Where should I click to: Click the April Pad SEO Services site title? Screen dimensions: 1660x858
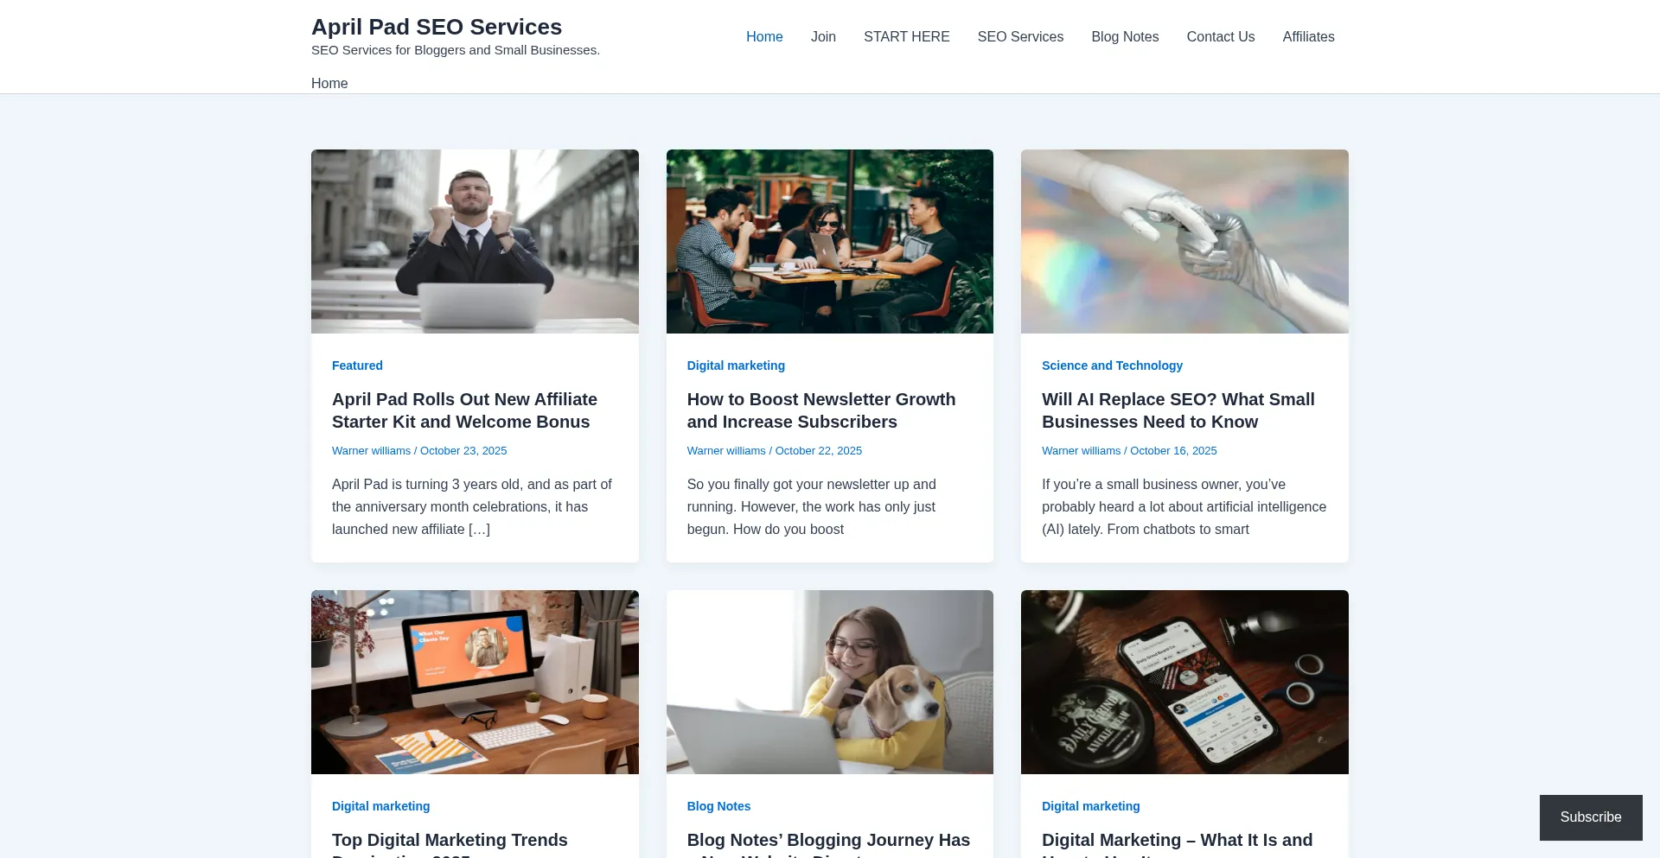tap(437, 27)
